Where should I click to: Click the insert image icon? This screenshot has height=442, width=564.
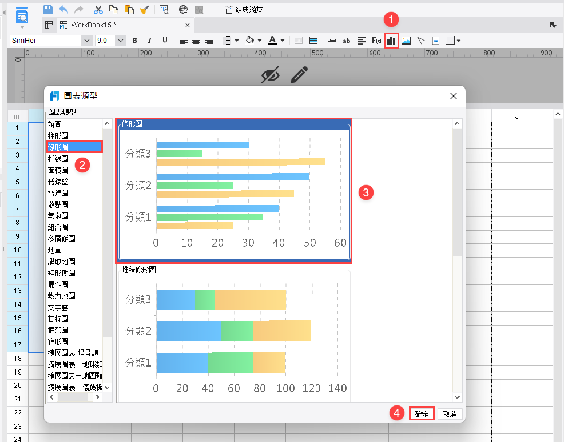pyautogui.click(x=406, y=41)
